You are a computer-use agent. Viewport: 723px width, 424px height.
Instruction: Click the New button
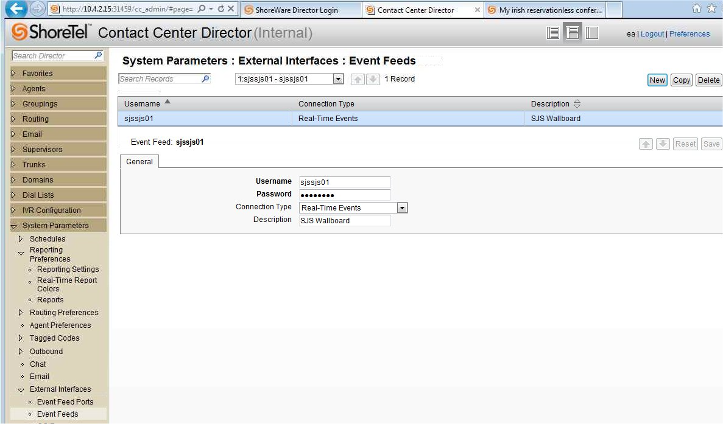click(657, 80)
